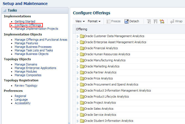Click the Review Topology link
Viewport: 185px width, 124px height.
click(26, 86)
